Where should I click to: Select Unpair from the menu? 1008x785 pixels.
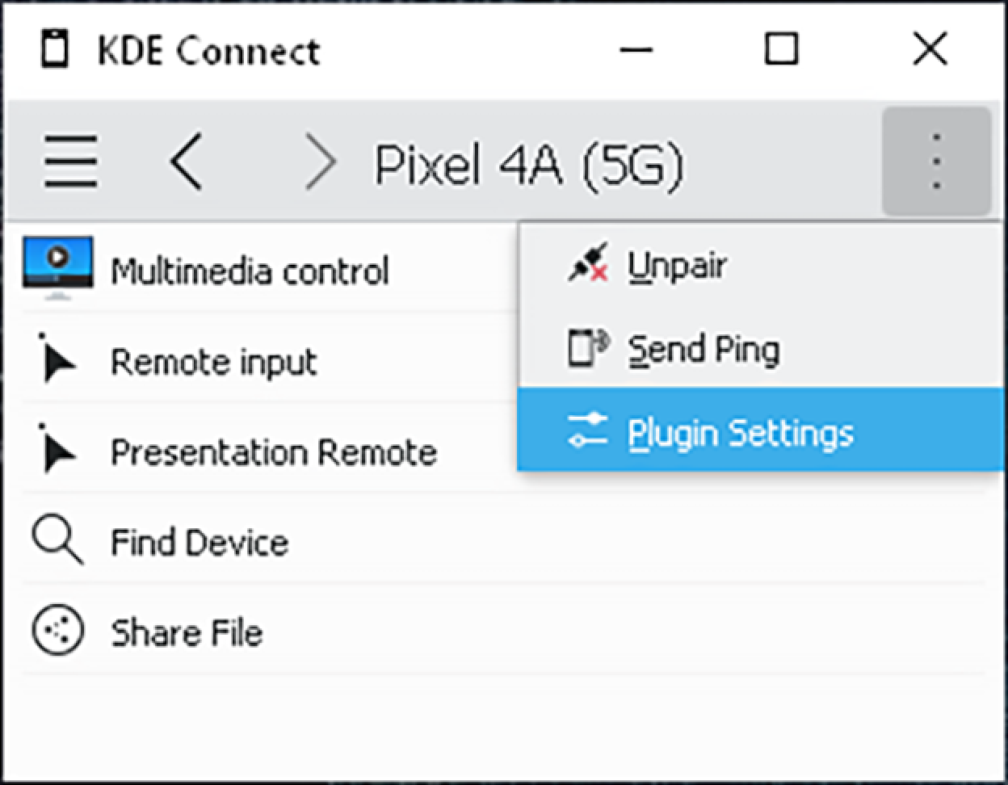(677, 266)
